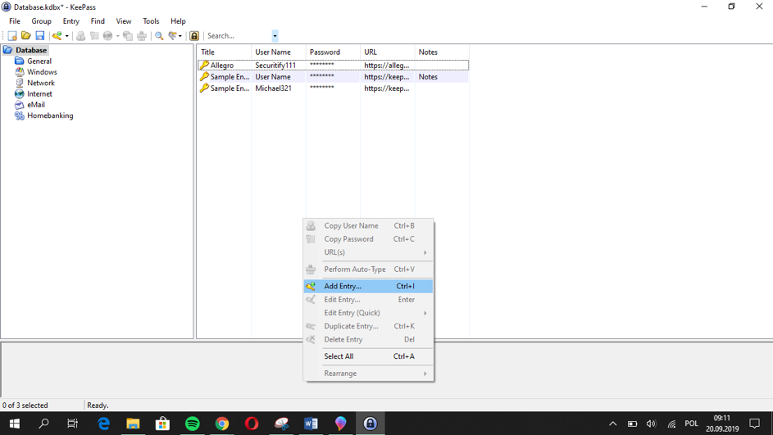Click the KeePass taskbar icon

[370, 424]
